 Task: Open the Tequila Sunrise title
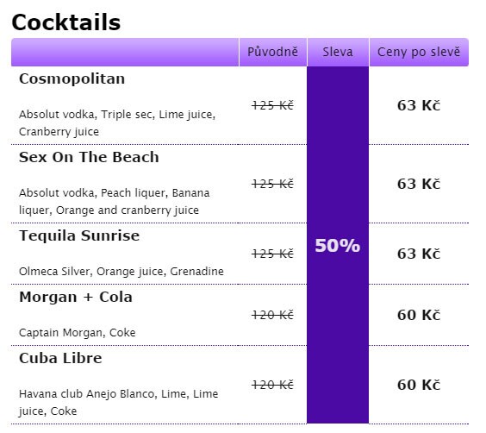79,235
